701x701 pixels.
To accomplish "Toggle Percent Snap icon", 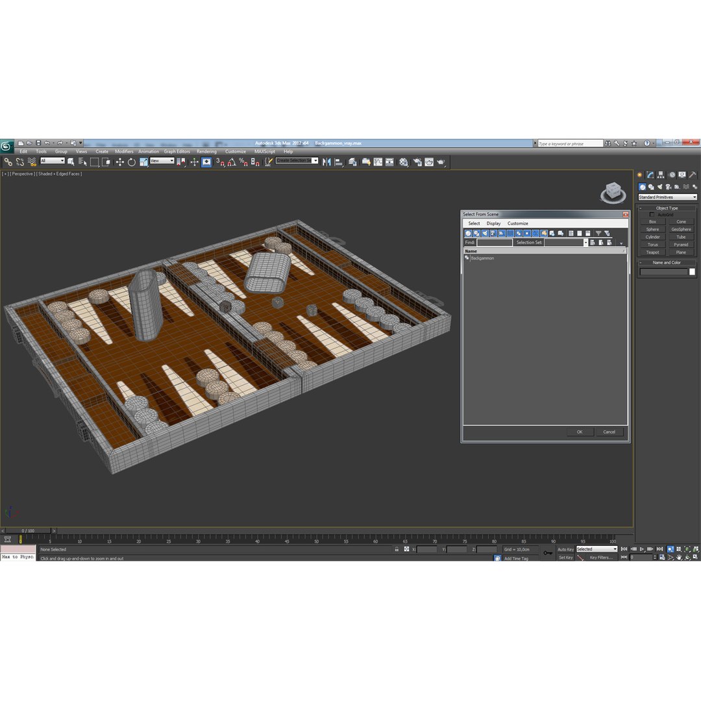I will coord(243,162).
